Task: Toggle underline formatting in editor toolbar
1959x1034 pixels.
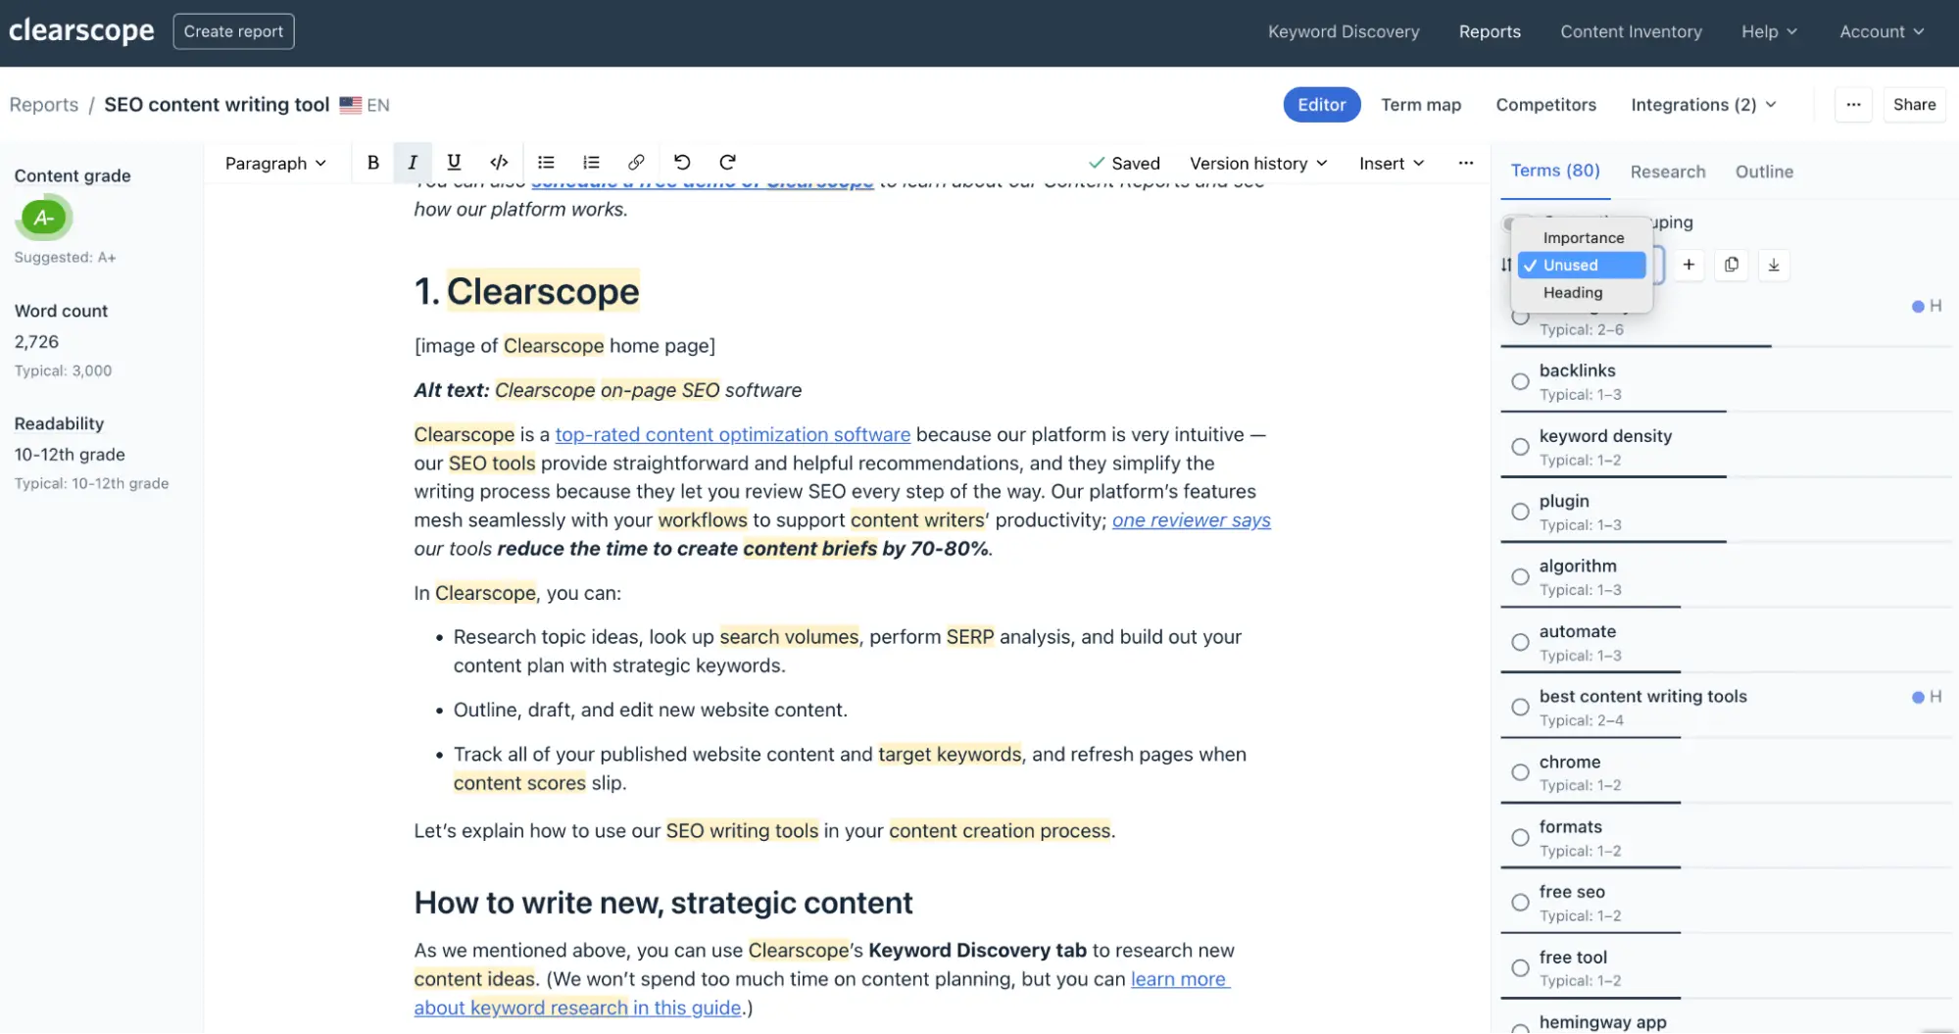Action: [x=454, y=163]
